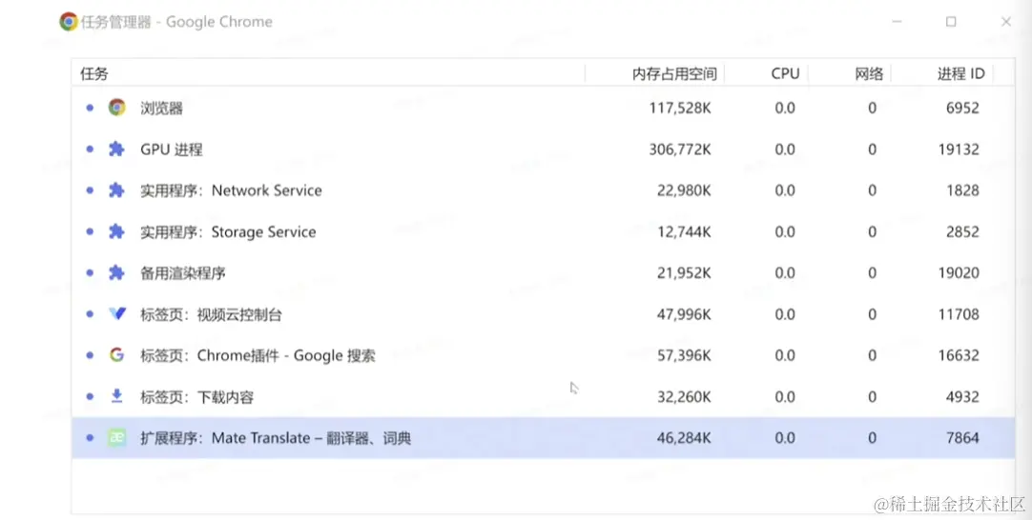Click memory value 22,980K
The image size is (1032, 520).
684,190
